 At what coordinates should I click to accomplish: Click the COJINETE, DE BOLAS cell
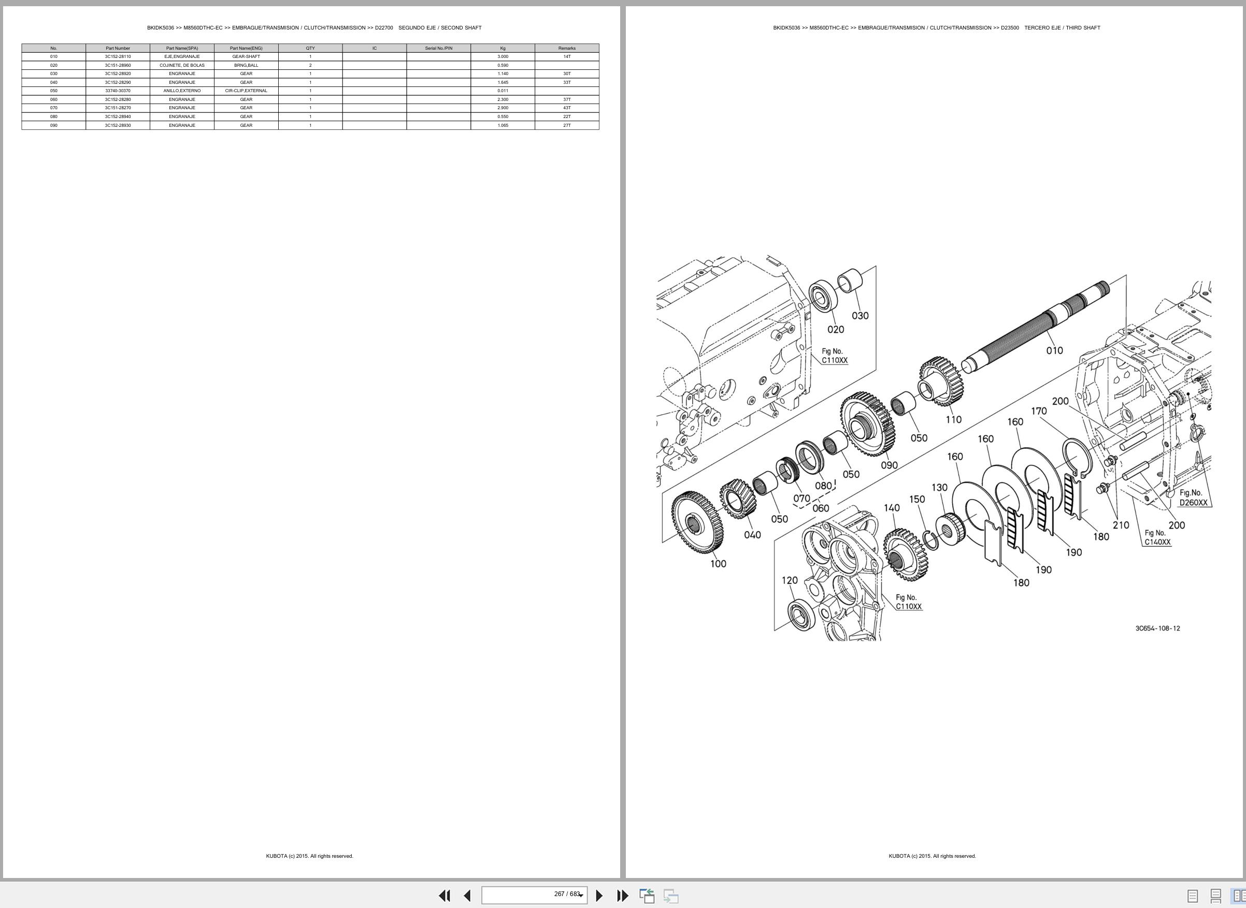182,65
